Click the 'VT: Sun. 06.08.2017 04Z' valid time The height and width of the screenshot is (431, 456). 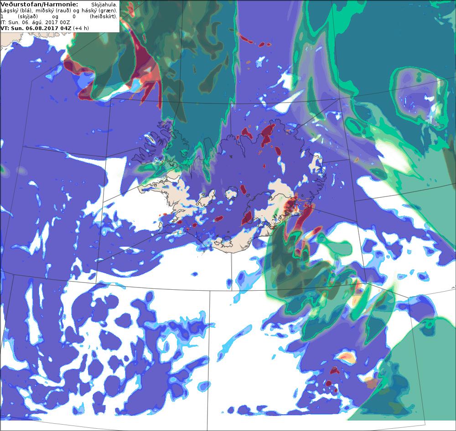click(36, 28)
